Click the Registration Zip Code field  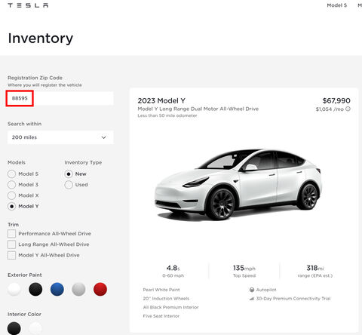pyautogui.click(x=60, y=98)
